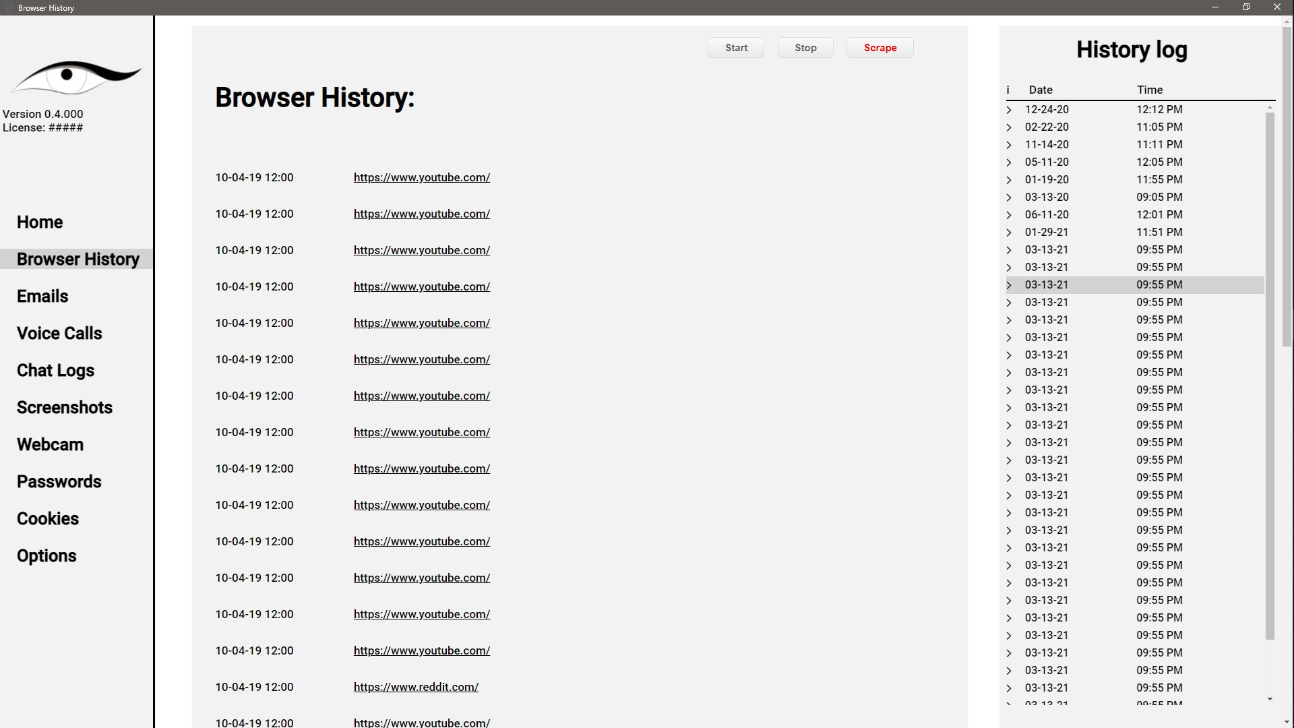Open the Cookies section
The width and height of the screenshot is (1294, 728).
coord(48,519)
